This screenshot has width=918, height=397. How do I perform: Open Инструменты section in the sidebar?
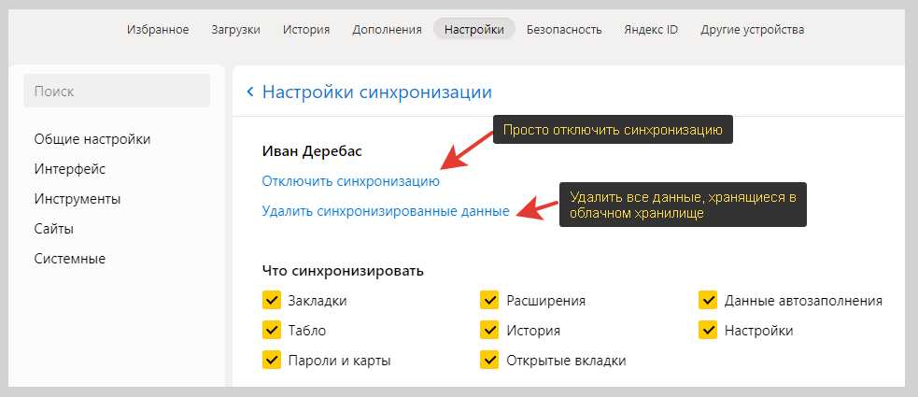(x=78, y=199)
